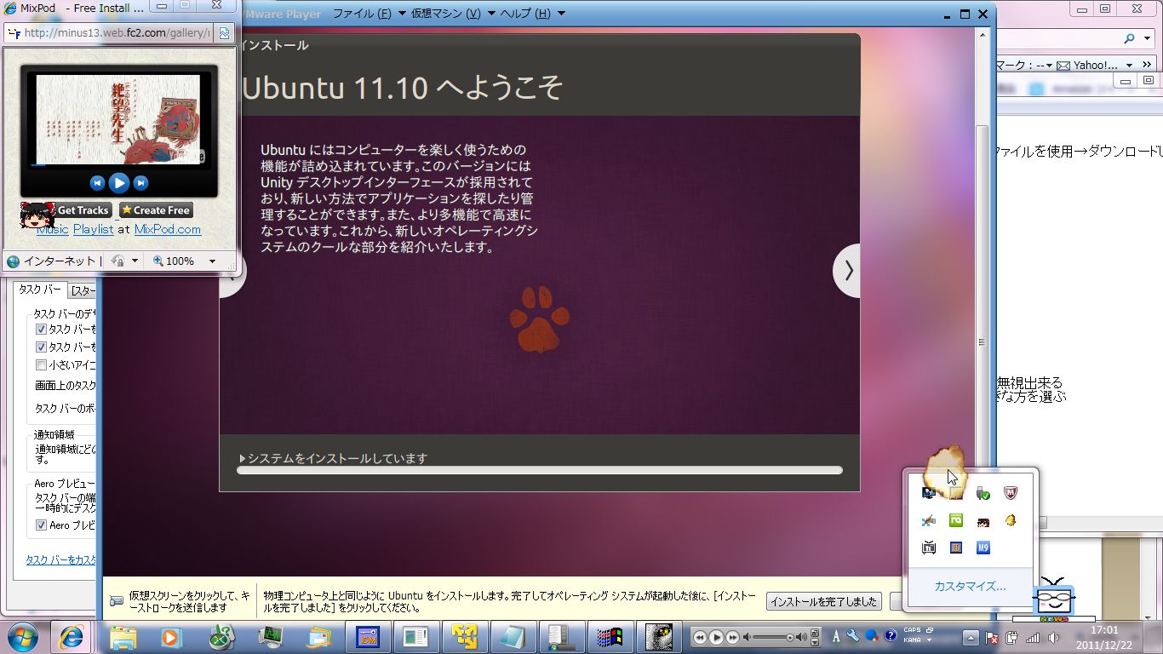Toggle the Aero プレビュー checkbox
1163x654 pixels.
pyautogui.click(x=41, y=525)
